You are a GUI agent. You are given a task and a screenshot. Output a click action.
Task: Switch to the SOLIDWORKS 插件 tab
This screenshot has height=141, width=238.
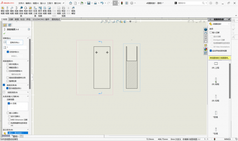[41, 19]
